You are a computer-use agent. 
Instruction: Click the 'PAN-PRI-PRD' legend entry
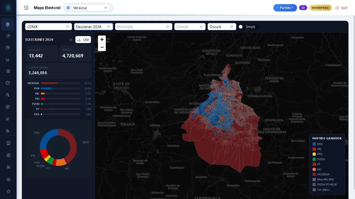(x=323, y=180)
